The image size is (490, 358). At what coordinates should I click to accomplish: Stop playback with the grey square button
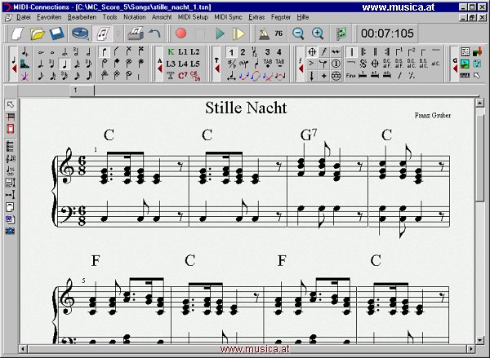(200, 33)
